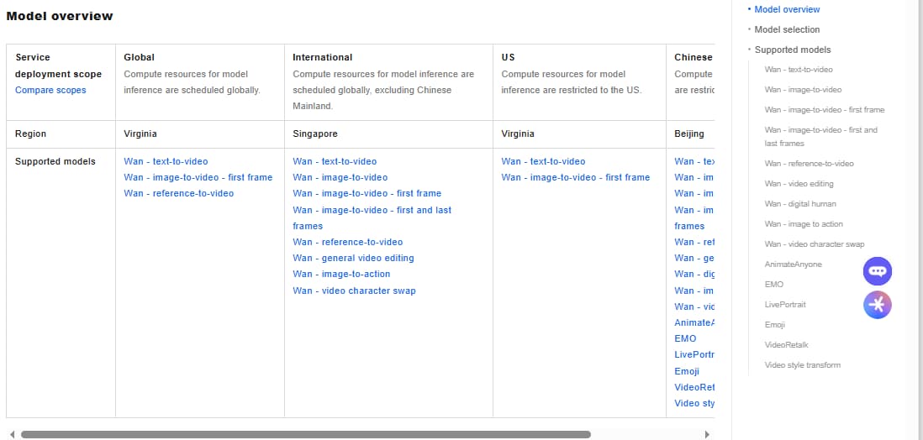Screen dimensions: 923x440
Task: Click the blue chat bubble floating icon
Action: tap(878, 271)
